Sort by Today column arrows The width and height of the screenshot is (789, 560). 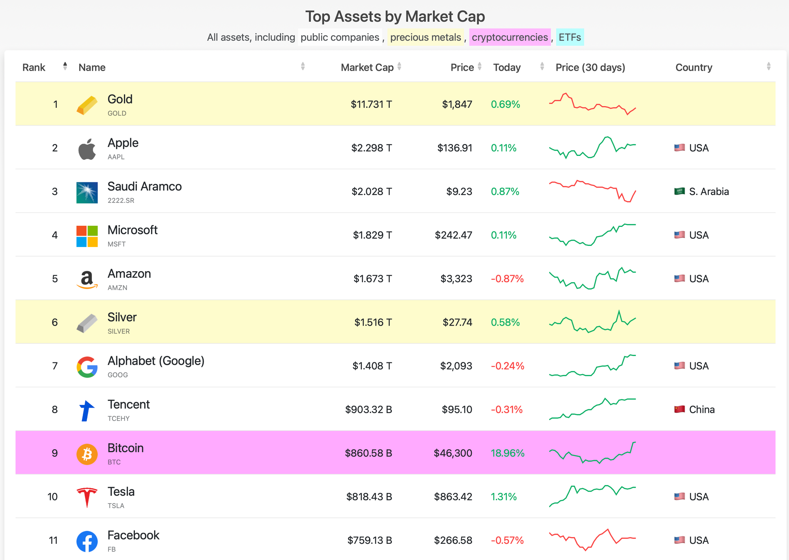[x=542, y=66]
